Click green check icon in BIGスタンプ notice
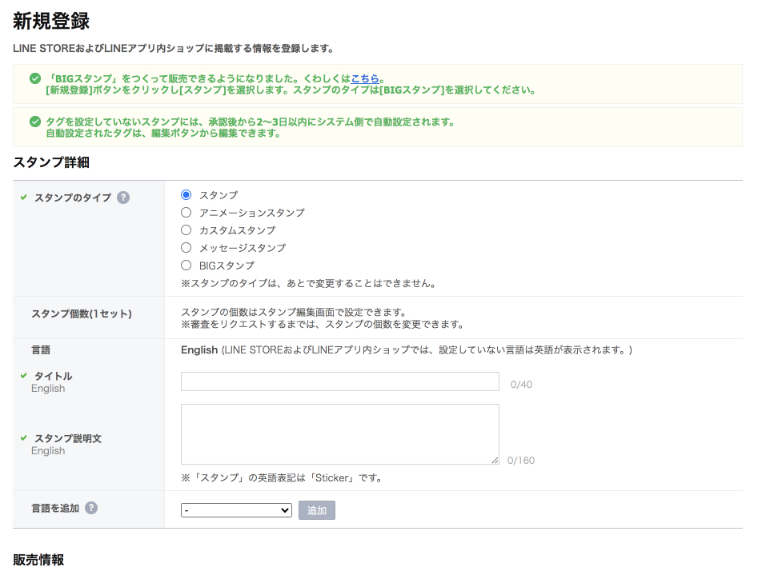Image resolution: width=762 pixels, height=575 pixels. tap(35, 78)
